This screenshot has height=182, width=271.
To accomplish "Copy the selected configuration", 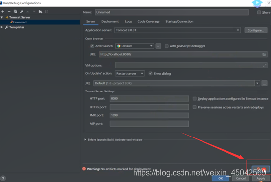I will (15, 12).
